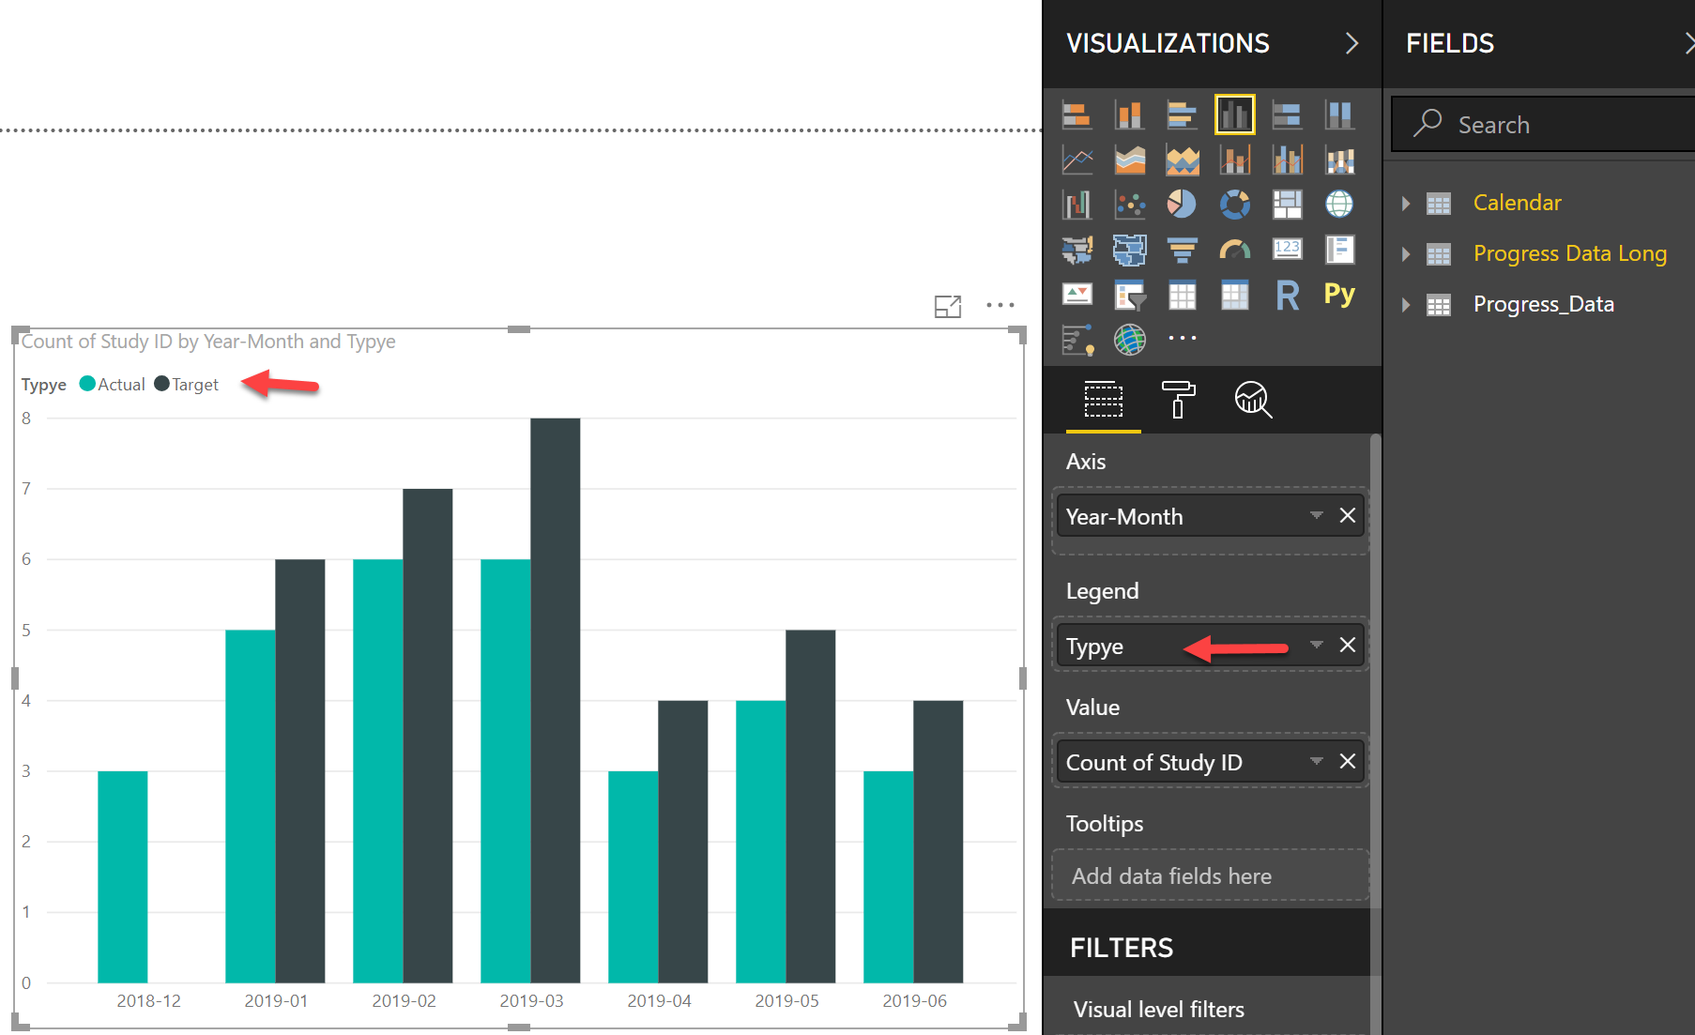Select the card visual with 123
The height and width of the screenshot is (1035, 1695).
[1287, 250]
